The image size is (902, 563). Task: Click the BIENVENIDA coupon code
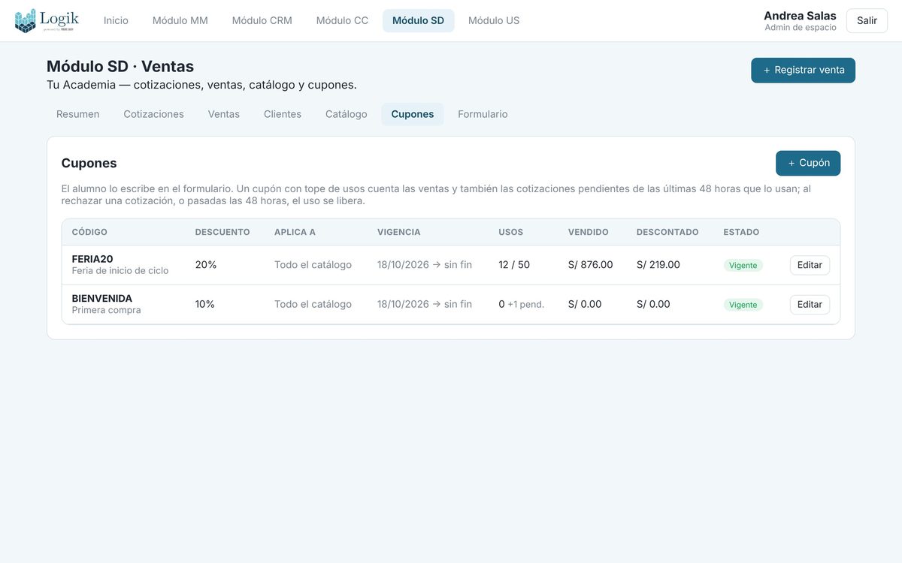(102, 298)
